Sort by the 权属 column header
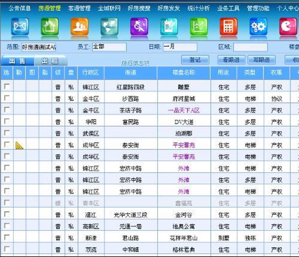 277,72
